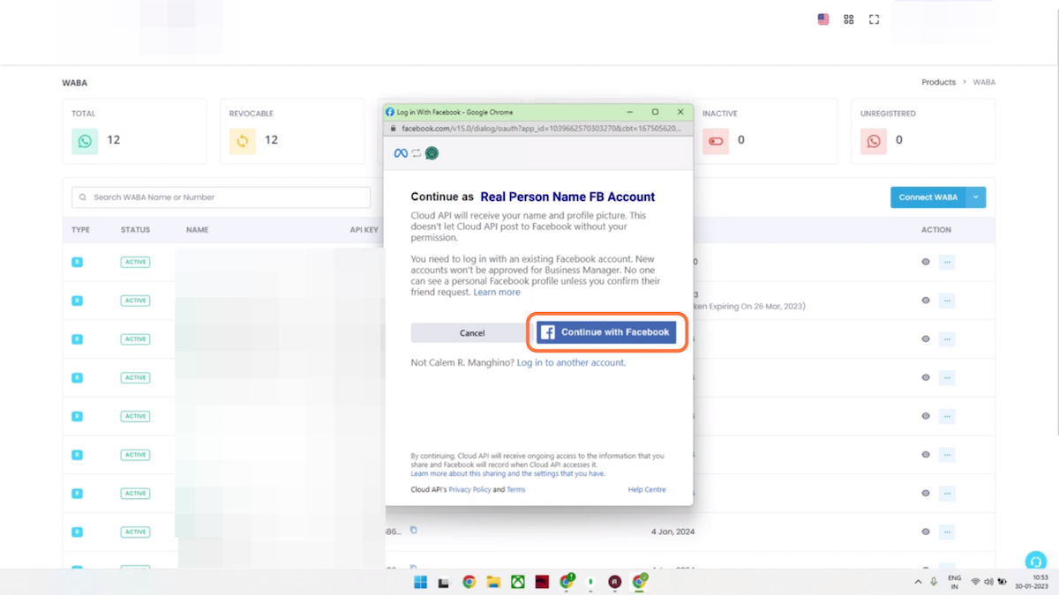The image size is (1059, 595).
Task: Click the Facebook favicon in popup title bar
Action: click(390, 112)
